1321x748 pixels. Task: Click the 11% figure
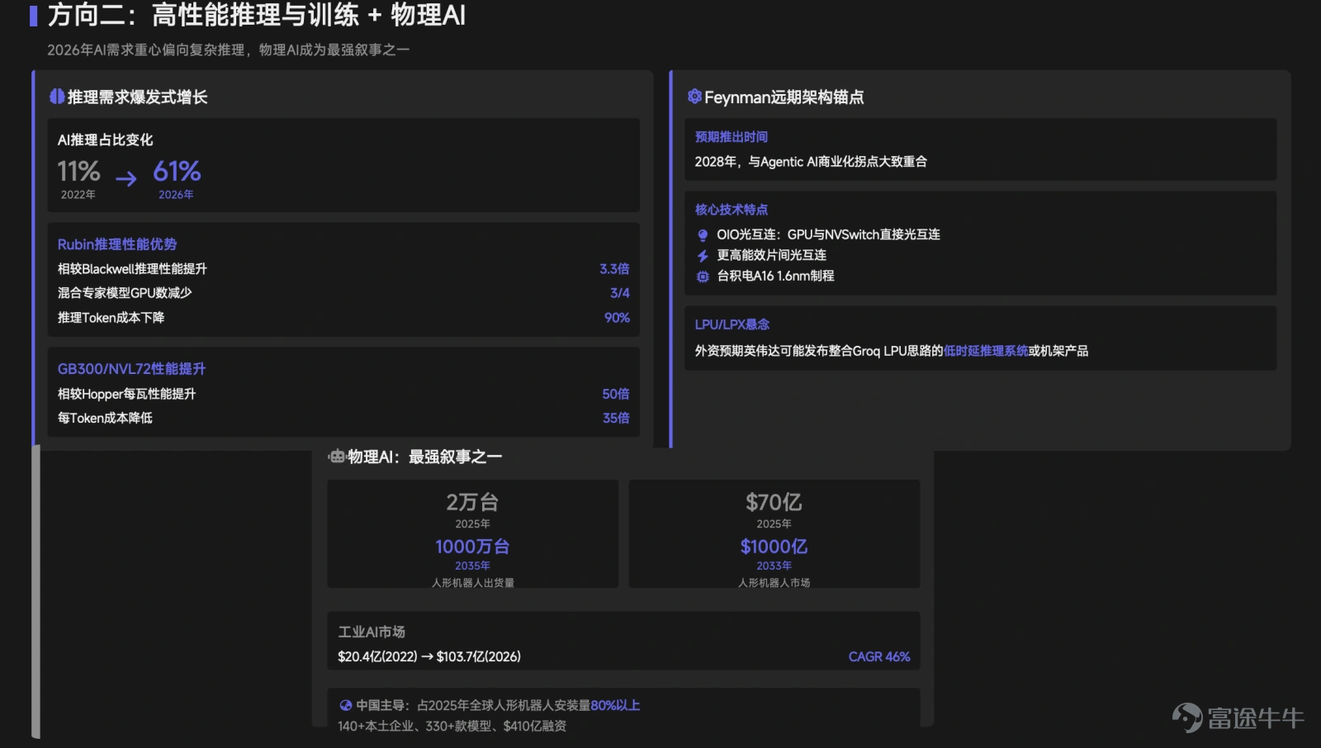78,171
